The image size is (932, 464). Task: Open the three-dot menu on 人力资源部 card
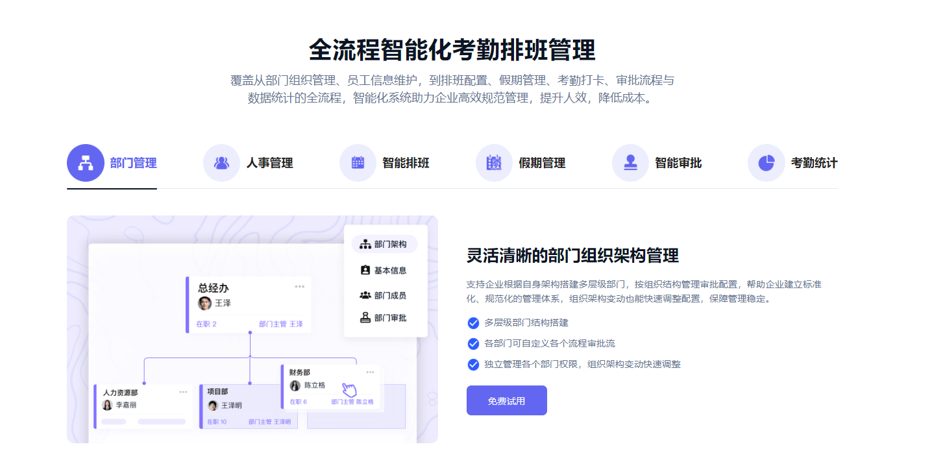[183, 392]
